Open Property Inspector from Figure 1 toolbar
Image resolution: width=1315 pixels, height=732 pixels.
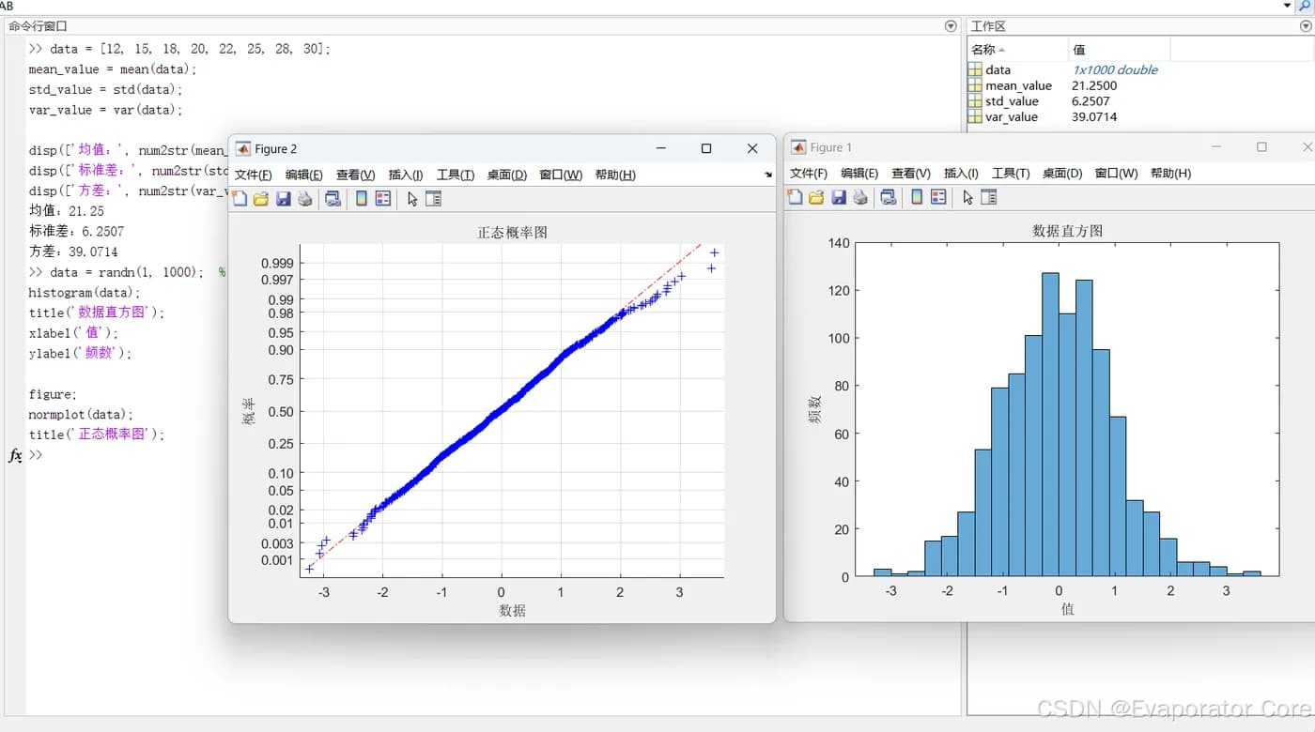pyautogui.click(x=988, y=197)
